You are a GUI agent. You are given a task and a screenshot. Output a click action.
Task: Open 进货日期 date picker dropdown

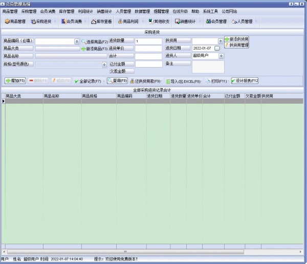pos(217,48)
